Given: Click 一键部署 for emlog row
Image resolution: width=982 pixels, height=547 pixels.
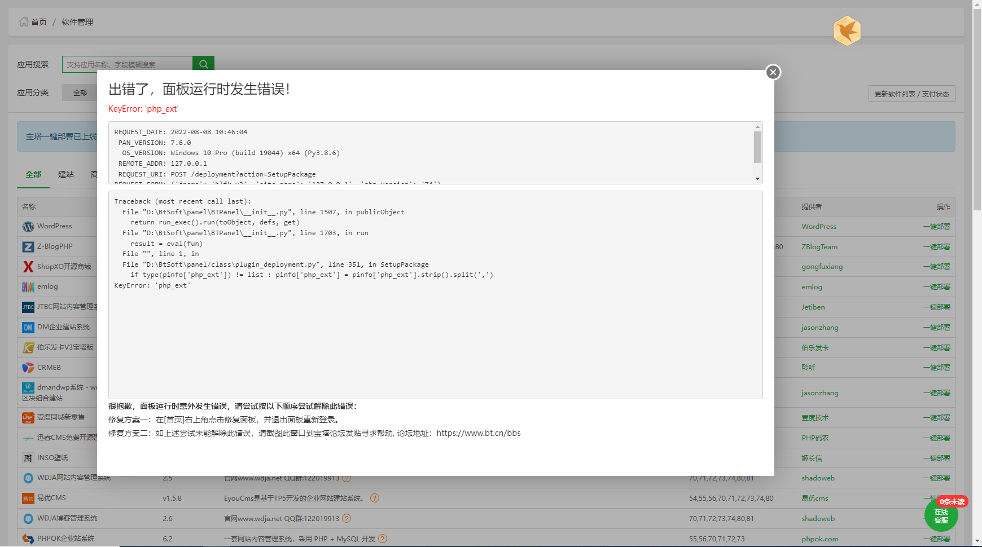Looking at the screenshot, I should tap(937, 287).
